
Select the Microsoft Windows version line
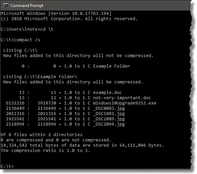coord(56,14)
